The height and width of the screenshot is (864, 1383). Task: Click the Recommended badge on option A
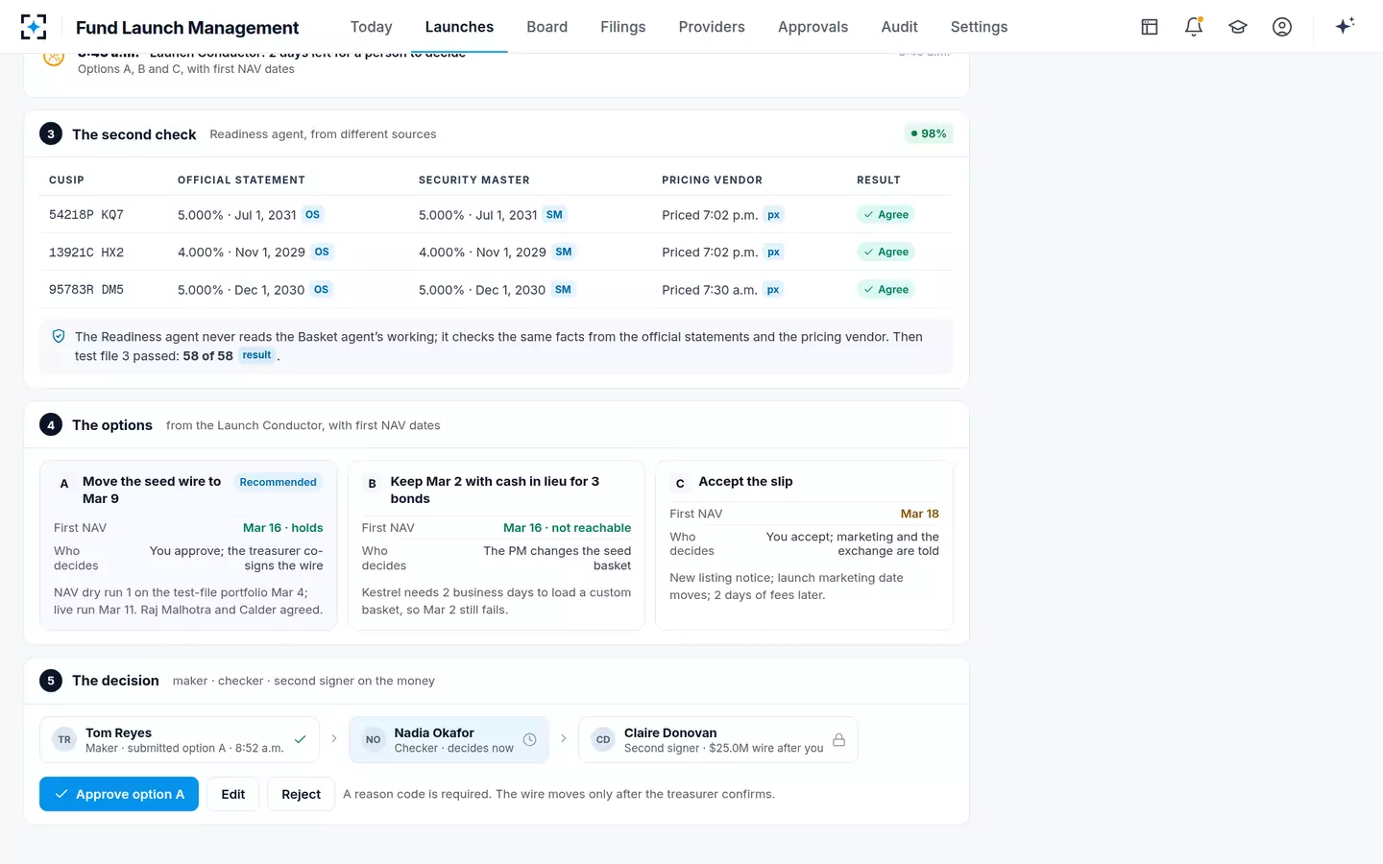[278, 482]
